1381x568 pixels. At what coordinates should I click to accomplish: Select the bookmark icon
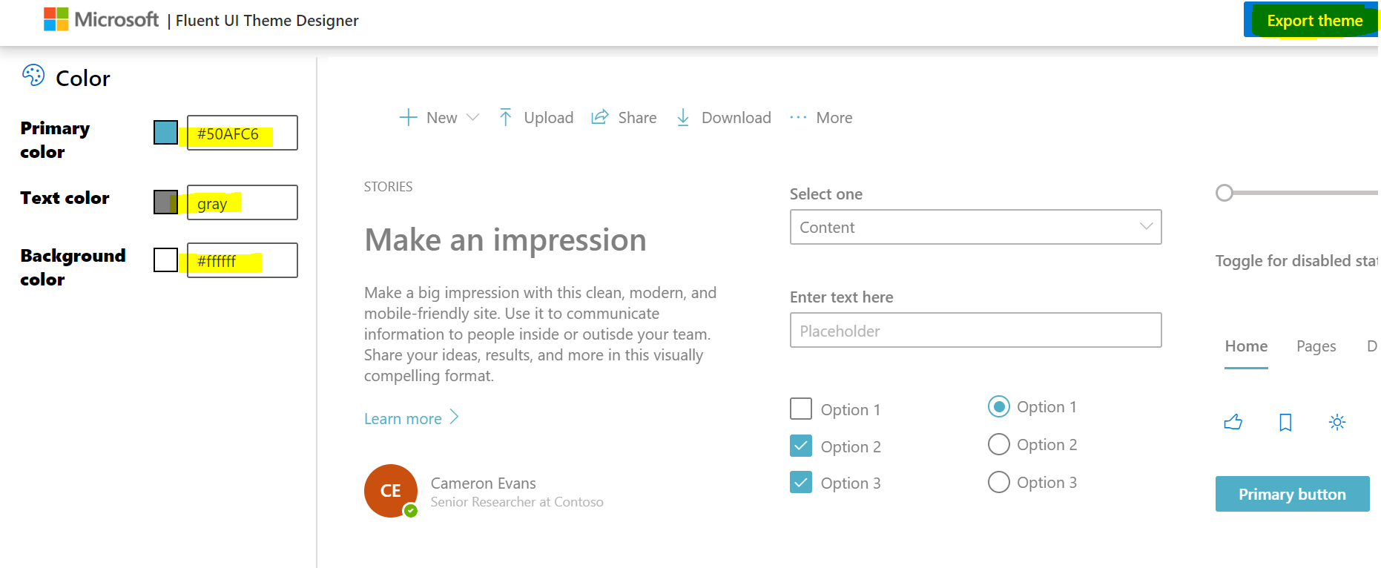[x=1285, y=421]
